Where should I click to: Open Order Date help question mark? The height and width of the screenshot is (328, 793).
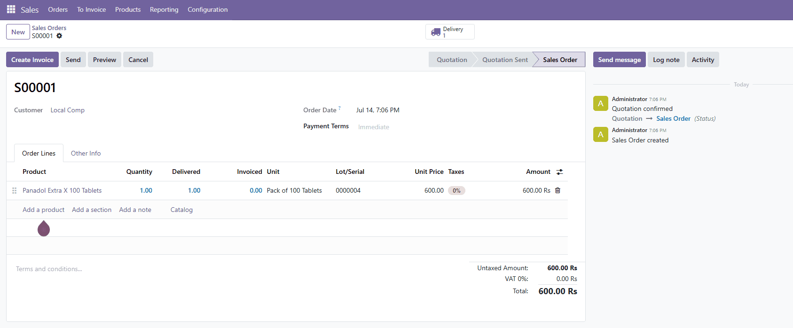point(339,108)
